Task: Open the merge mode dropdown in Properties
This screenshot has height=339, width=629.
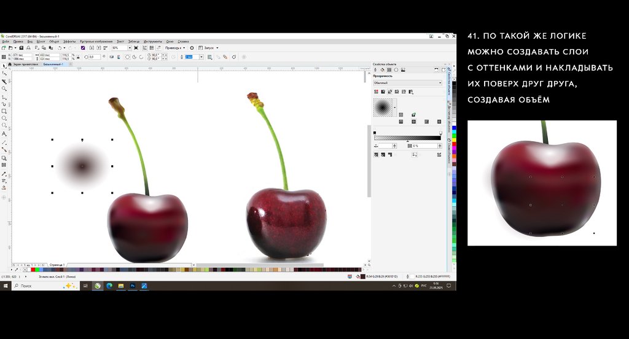Action: coord(408,83)
